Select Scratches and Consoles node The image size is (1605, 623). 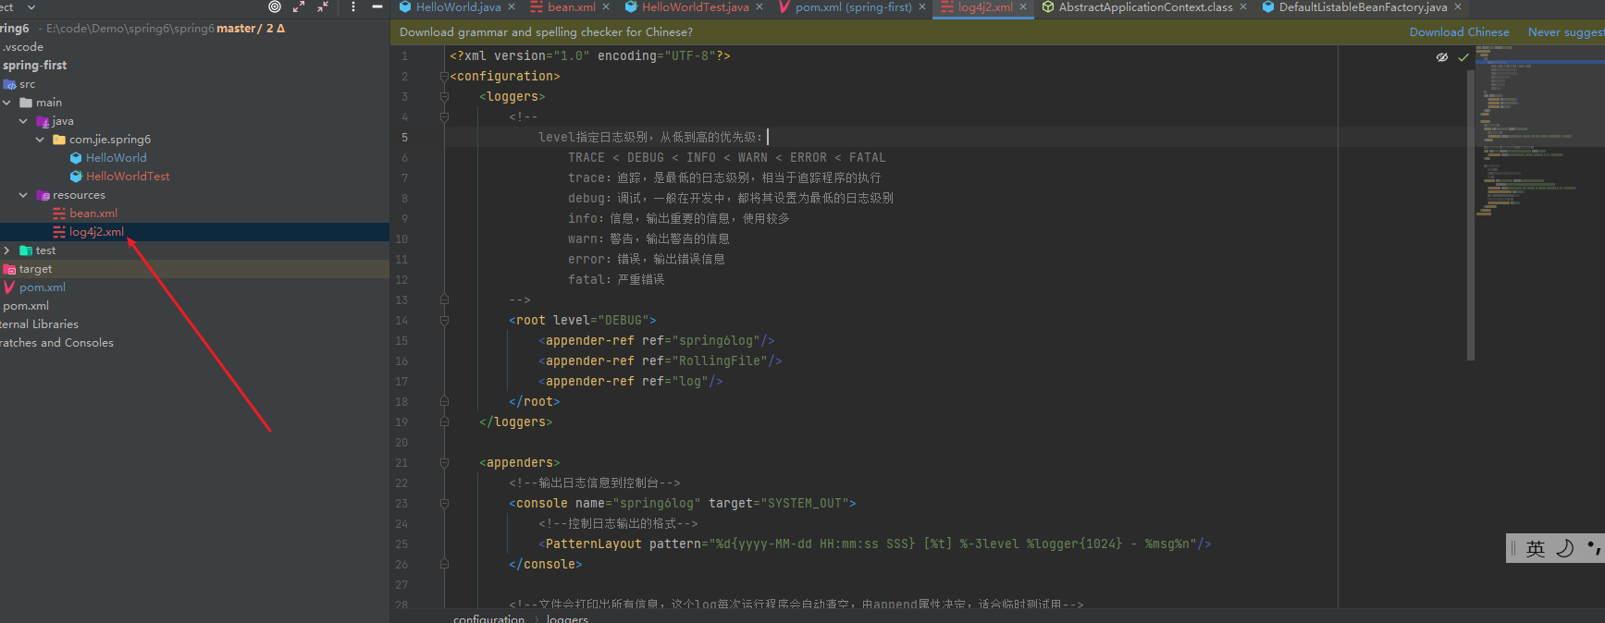click(x=56, y=343)
